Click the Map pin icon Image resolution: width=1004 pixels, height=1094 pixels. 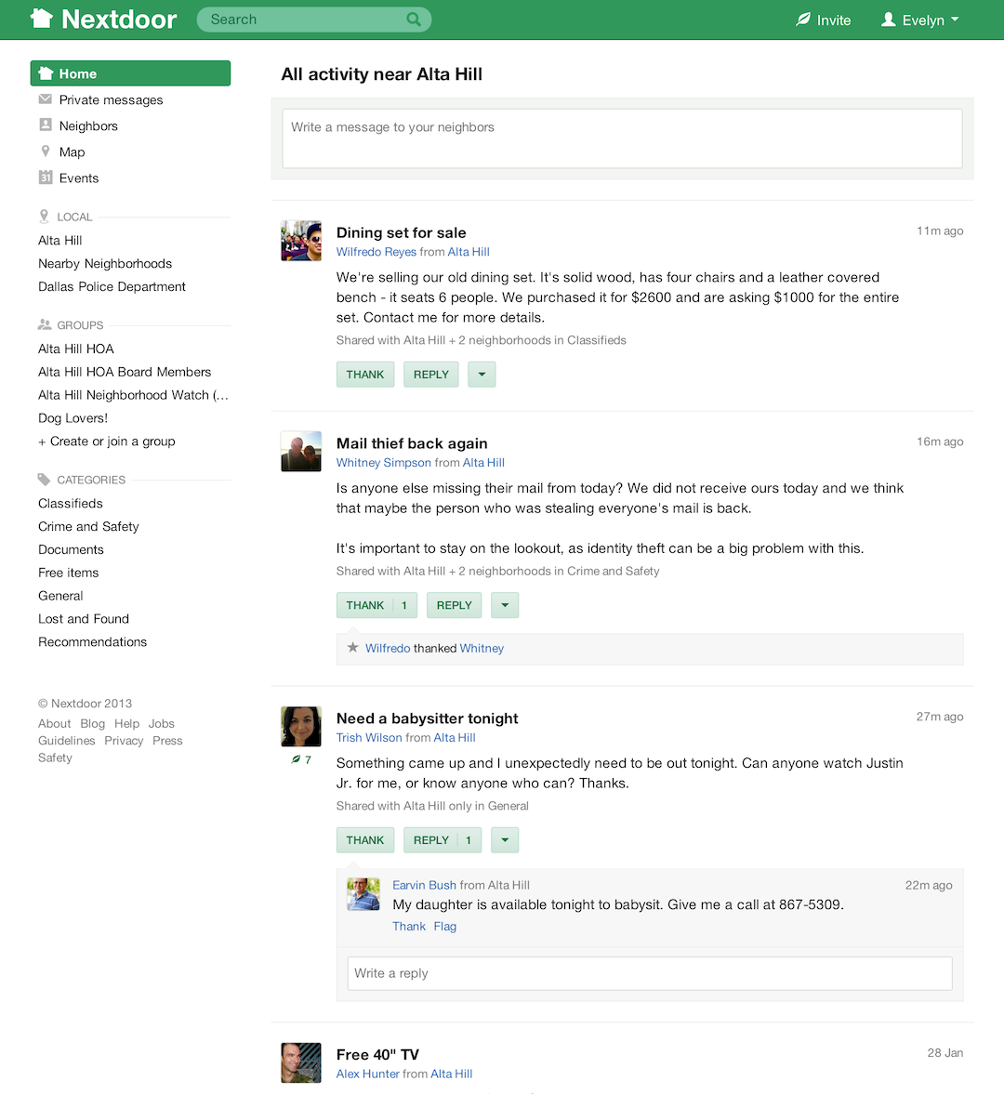[x=45, y=151]
